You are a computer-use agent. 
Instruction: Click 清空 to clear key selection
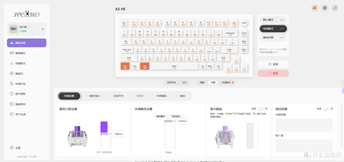tap(184, 83)
